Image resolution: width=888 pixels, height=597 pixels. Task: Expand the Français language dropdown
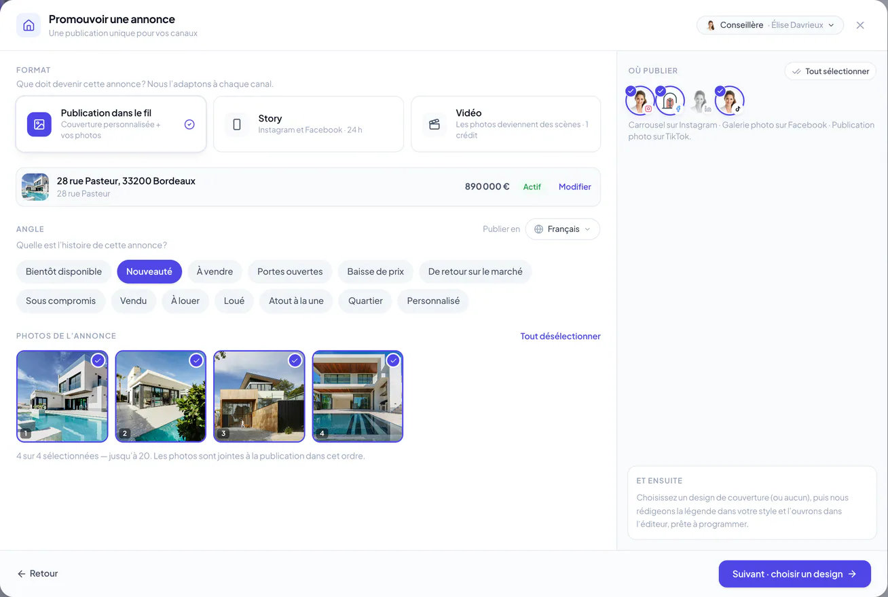(x=563, y=229)
